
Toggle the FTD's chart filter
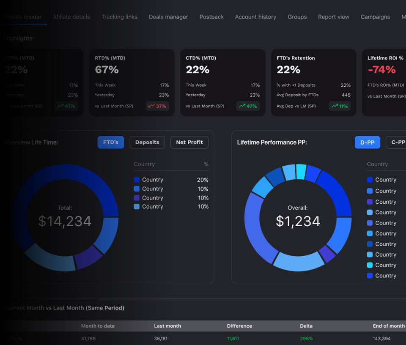111,142
